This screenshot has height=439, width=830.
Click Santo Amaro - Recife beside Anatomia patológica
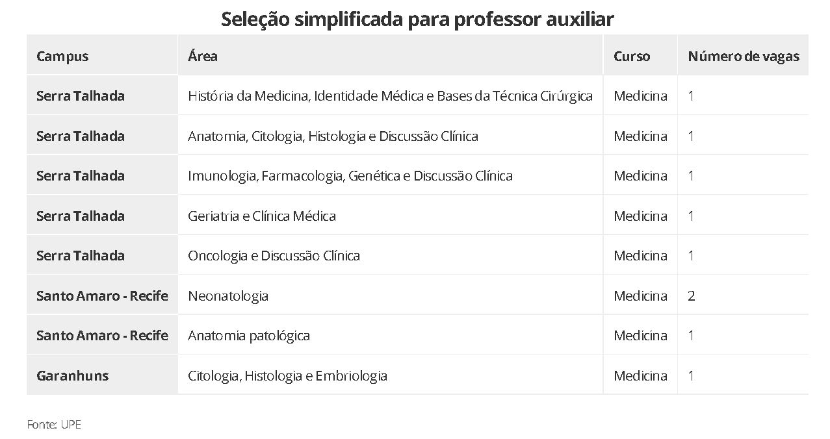click(x=102, y=336)
